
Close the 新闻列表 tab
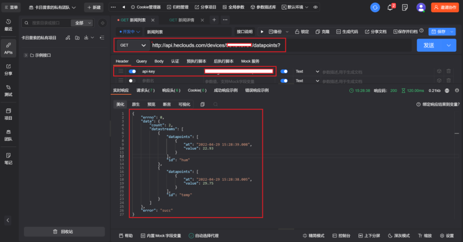click(x=153, y=20)
